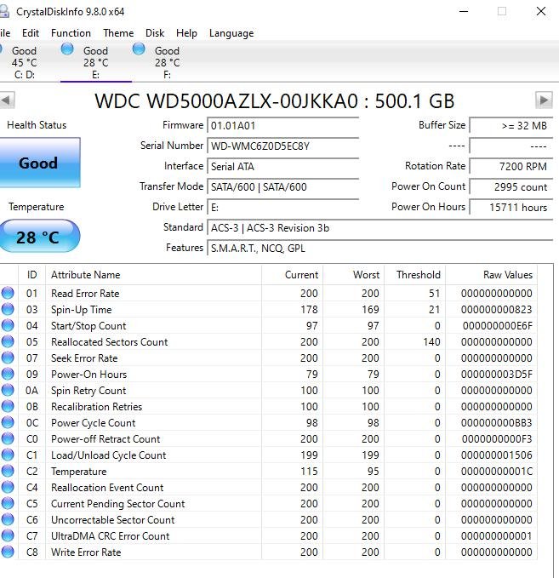Open the Function menu
The height and width of the screenshot is (578, 559).
point(71,33)
